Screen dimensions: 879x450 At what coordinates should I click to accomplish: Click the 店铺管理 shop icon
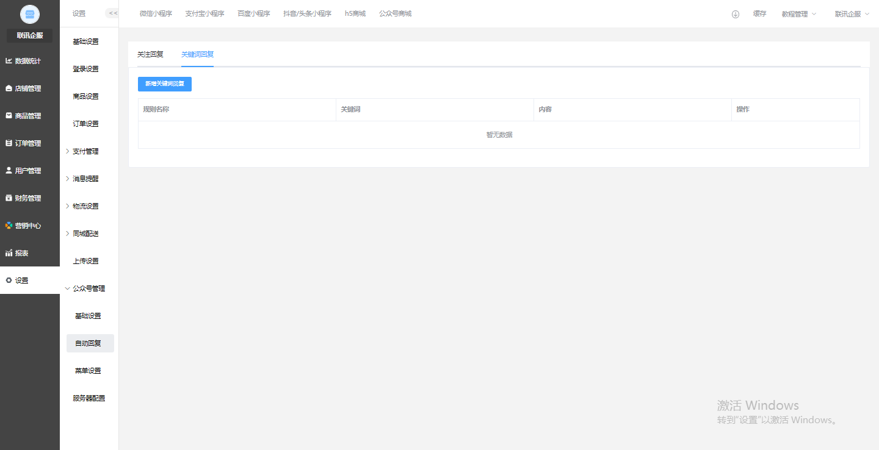point(9,88)
